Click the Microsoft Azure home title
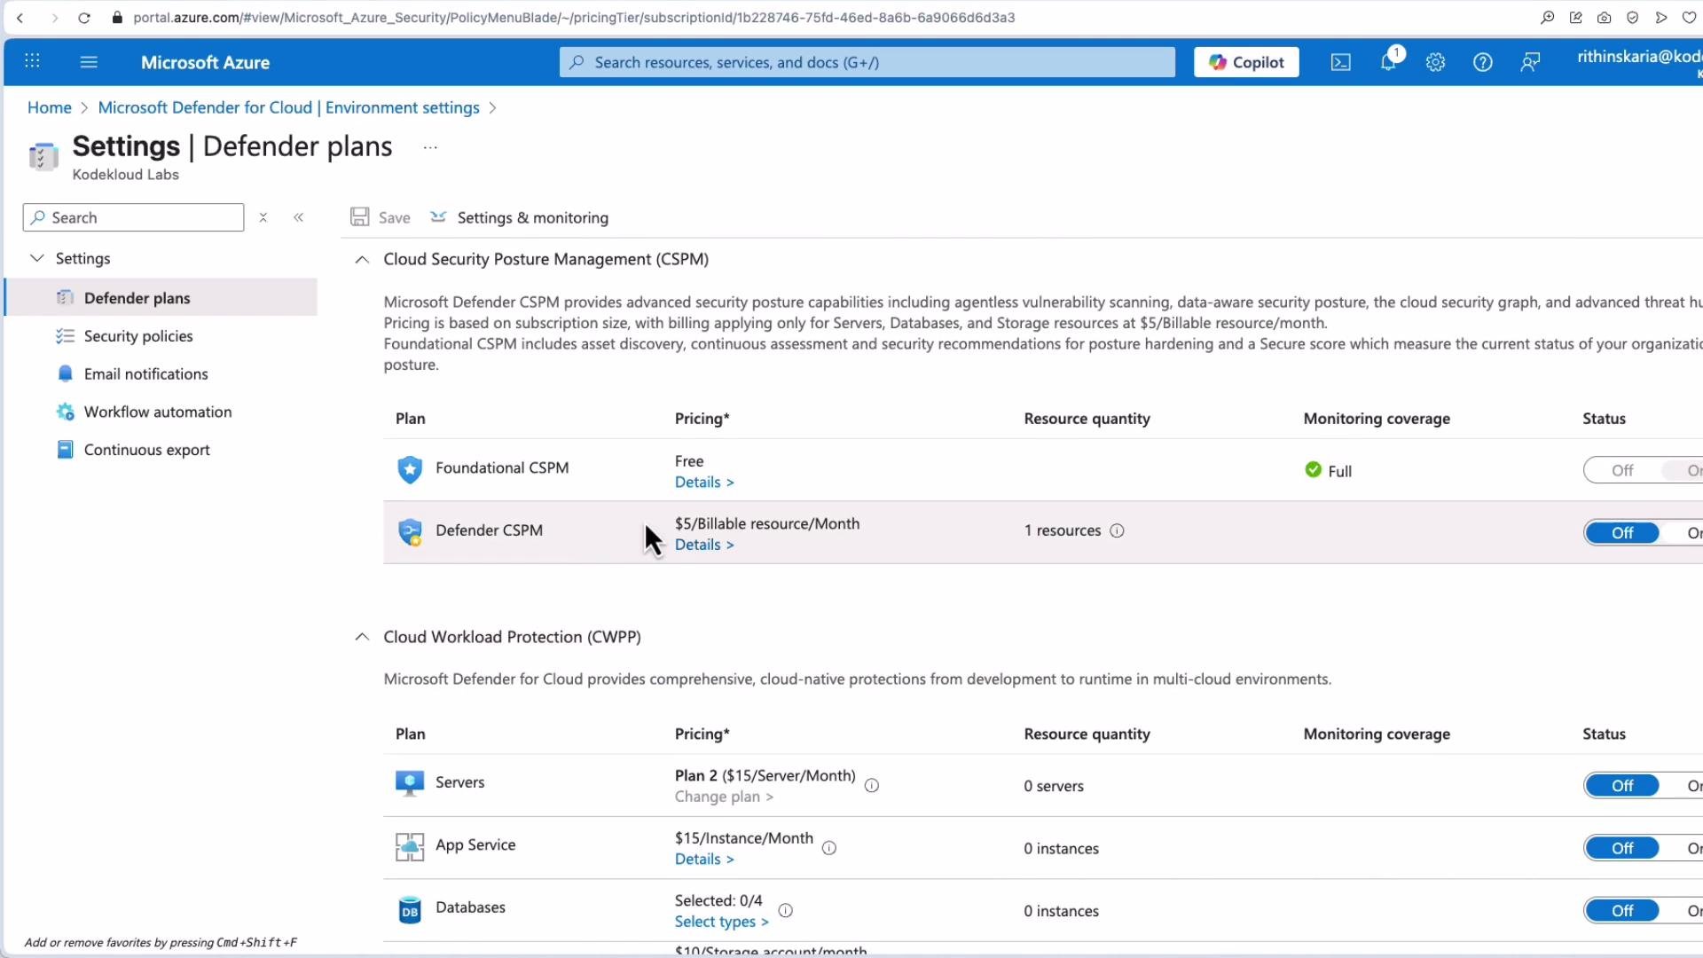 click(x=205, y=62)
